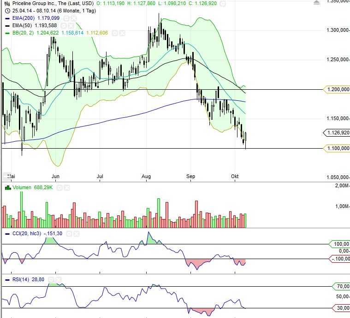Click BB lower band value 1.112,606
The width and height of the screenshot is (350, 318).
click(97, 33)
